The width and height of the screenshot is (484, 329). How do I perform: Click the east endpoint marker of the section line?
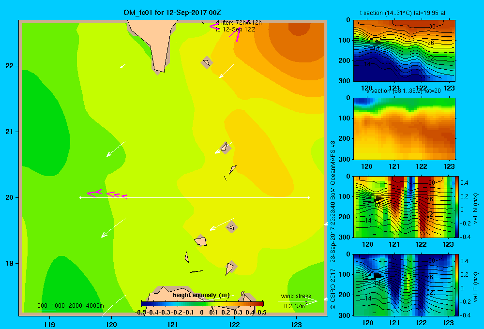309,197
